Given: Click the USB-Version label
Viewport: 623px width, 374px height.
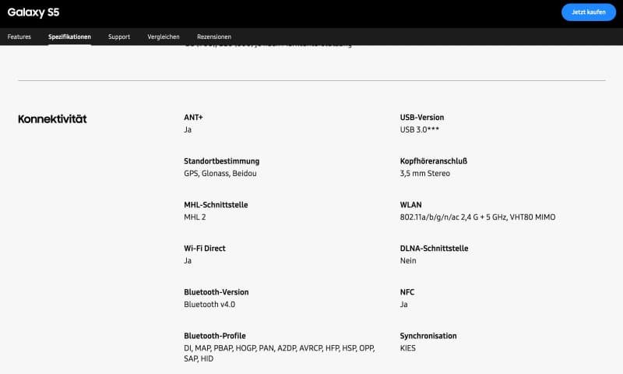Looking at the screenshot, I should [x=422, y=117].
